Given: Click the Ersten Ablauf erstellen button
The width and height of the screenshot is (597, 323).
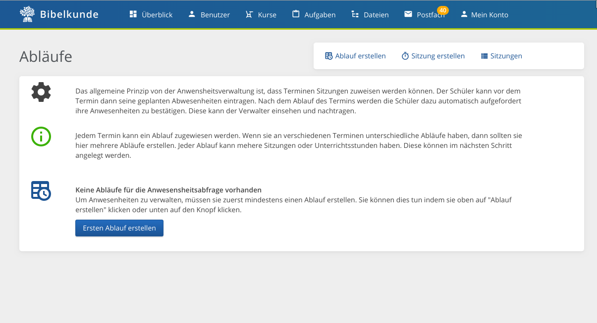Looking at the screenshot, I should pos(119,228).
